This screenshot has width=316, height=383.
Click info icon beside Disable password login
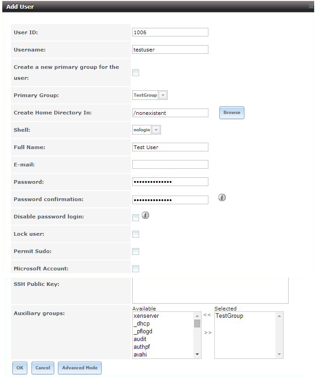coord(145,215)
